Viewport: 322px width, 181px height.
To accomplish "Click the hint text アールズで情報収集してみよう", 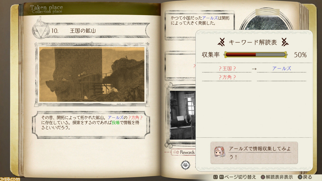I will click(260, 152).
